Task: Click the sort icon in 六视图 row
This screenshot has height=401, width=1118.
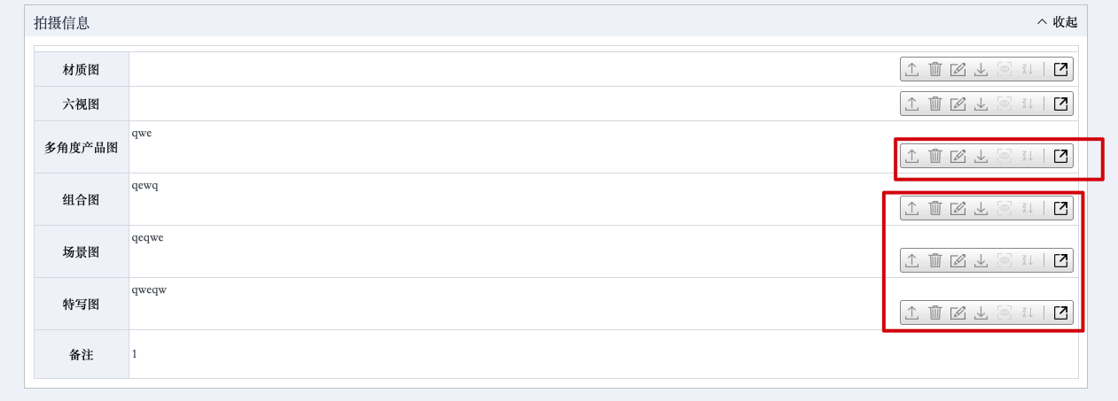Action: pos(1028,104)
